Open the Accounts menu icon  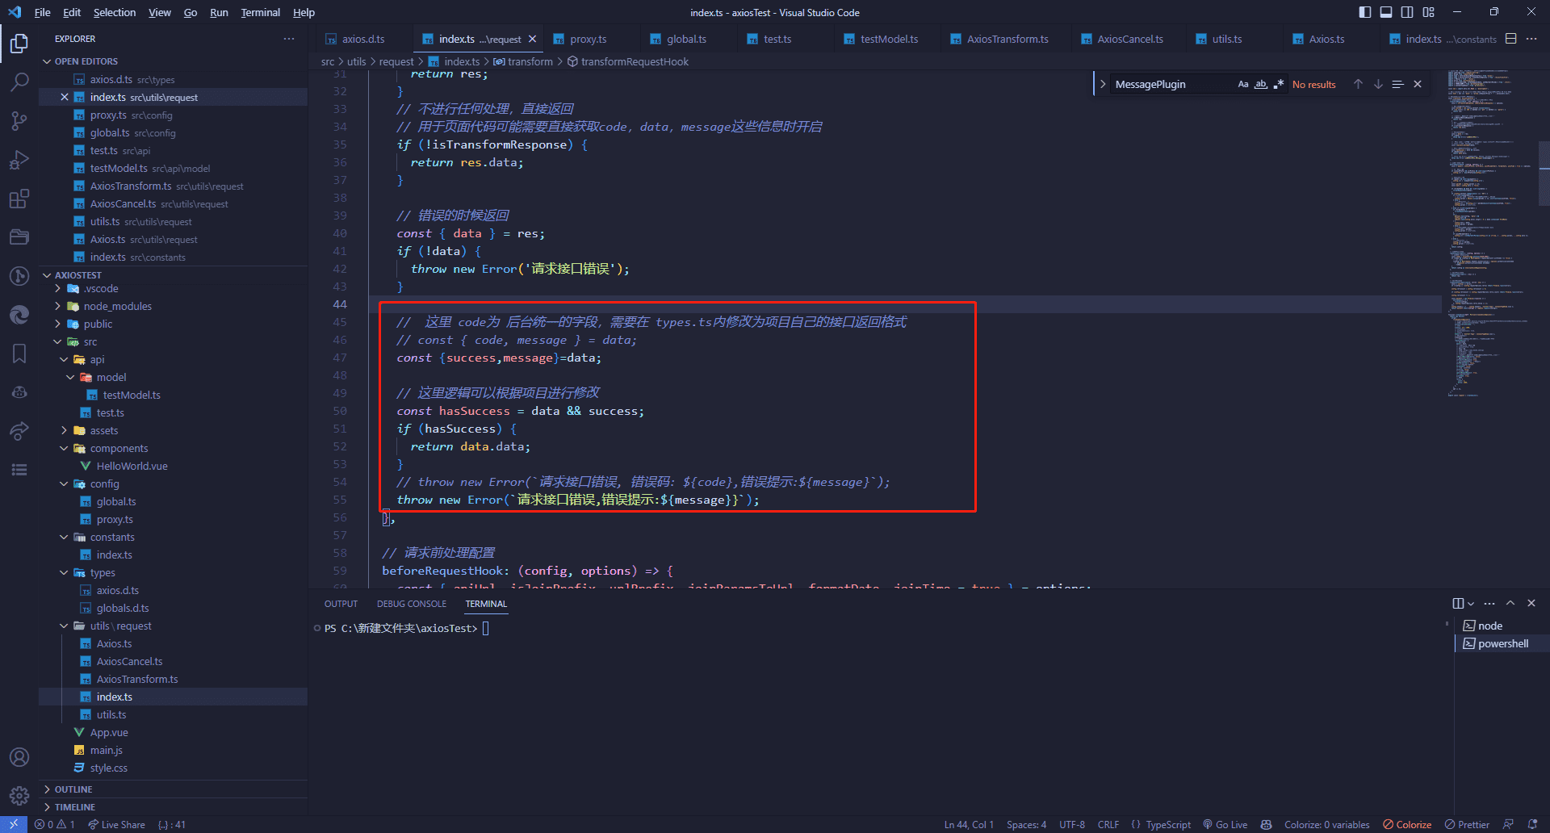click(19, 757)
